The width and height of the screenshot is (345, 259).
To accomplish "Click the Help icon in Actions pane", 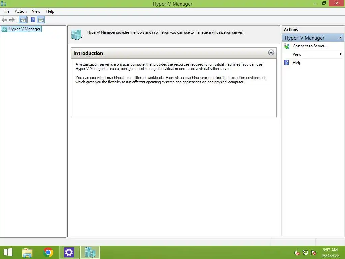I will point(286,63).
